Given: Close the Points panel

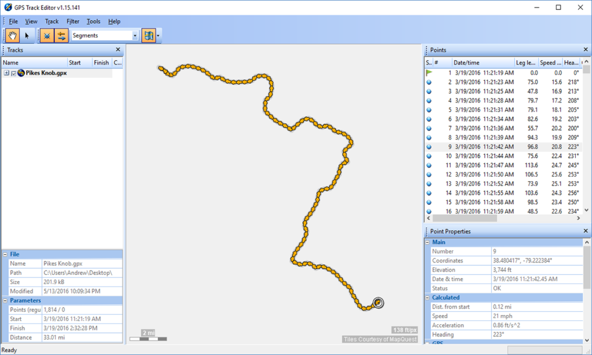Looking at the screenshot, I should (586, 50).
